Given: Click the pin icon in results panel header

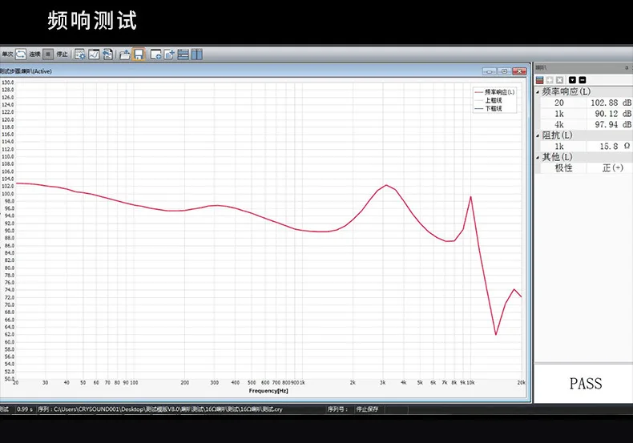Looking at the screenshot, I should 627,68.
